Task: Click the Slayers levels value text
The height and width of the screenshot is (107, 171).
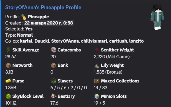Action: (69, 88)
